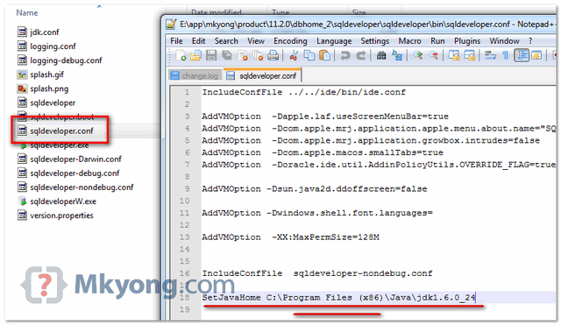Click line number 1 in editor margin
This screenshot has width=561, height=325.
187,92
